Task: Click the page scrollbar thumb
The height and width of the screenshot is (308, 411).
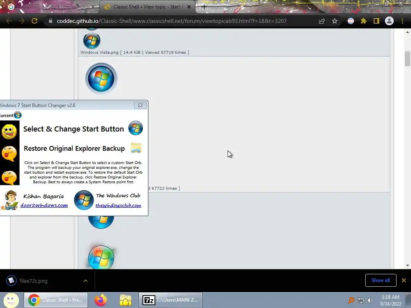Action: (407, 59)
